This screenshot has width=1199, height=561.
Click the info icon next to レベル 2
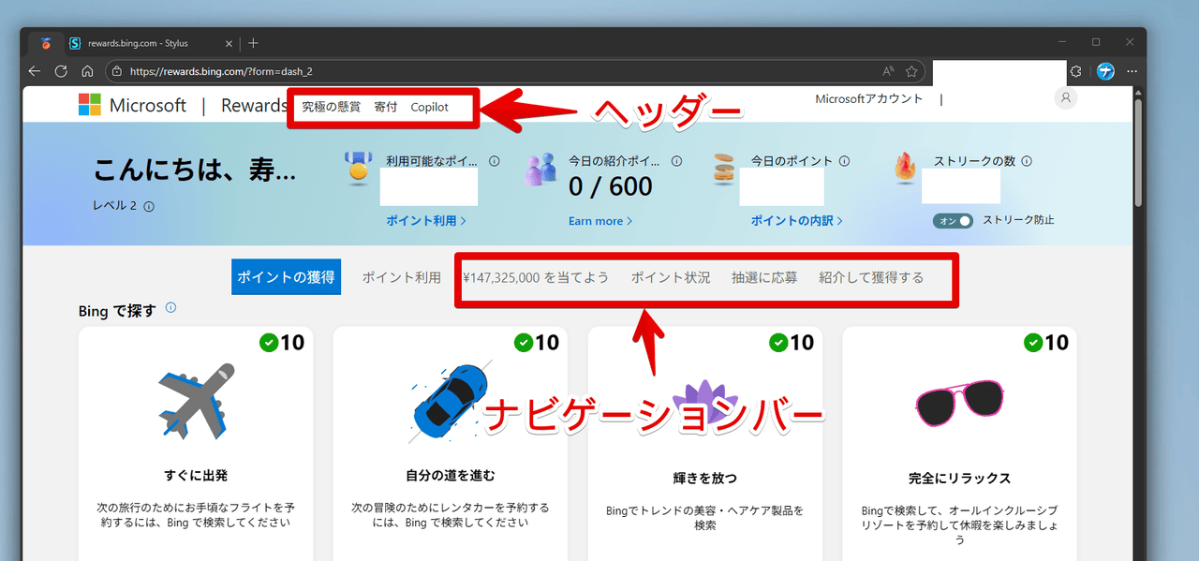click(149, 207)
